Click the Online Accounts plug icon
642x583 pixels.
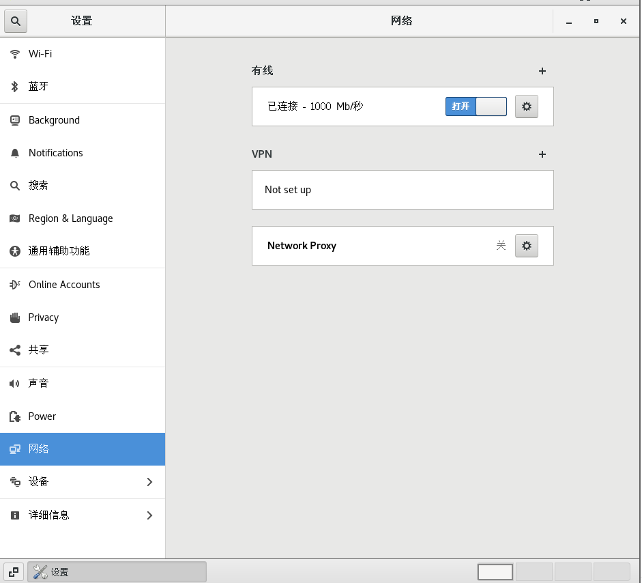click(15, 284)
